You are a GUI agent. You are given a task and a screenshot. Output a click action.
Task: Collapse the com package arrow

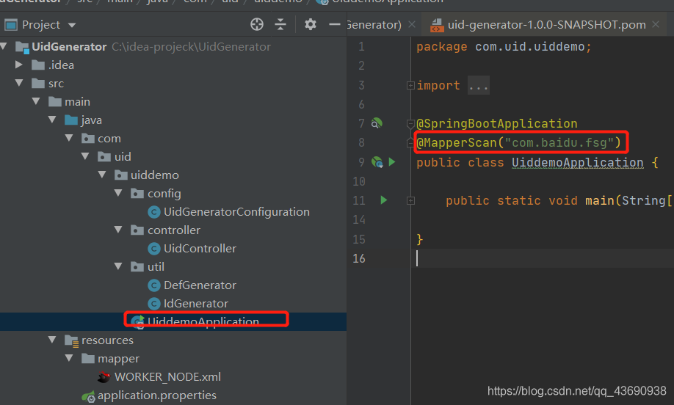69,138
